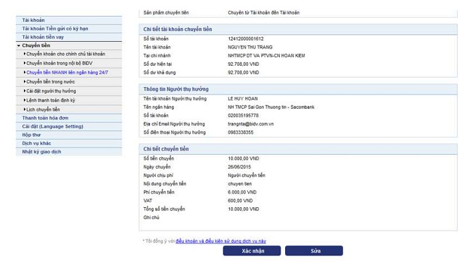The image size is (467, 261).
Task: Open điều khoản và điều kiện link
Action: [x=221, y=241]
